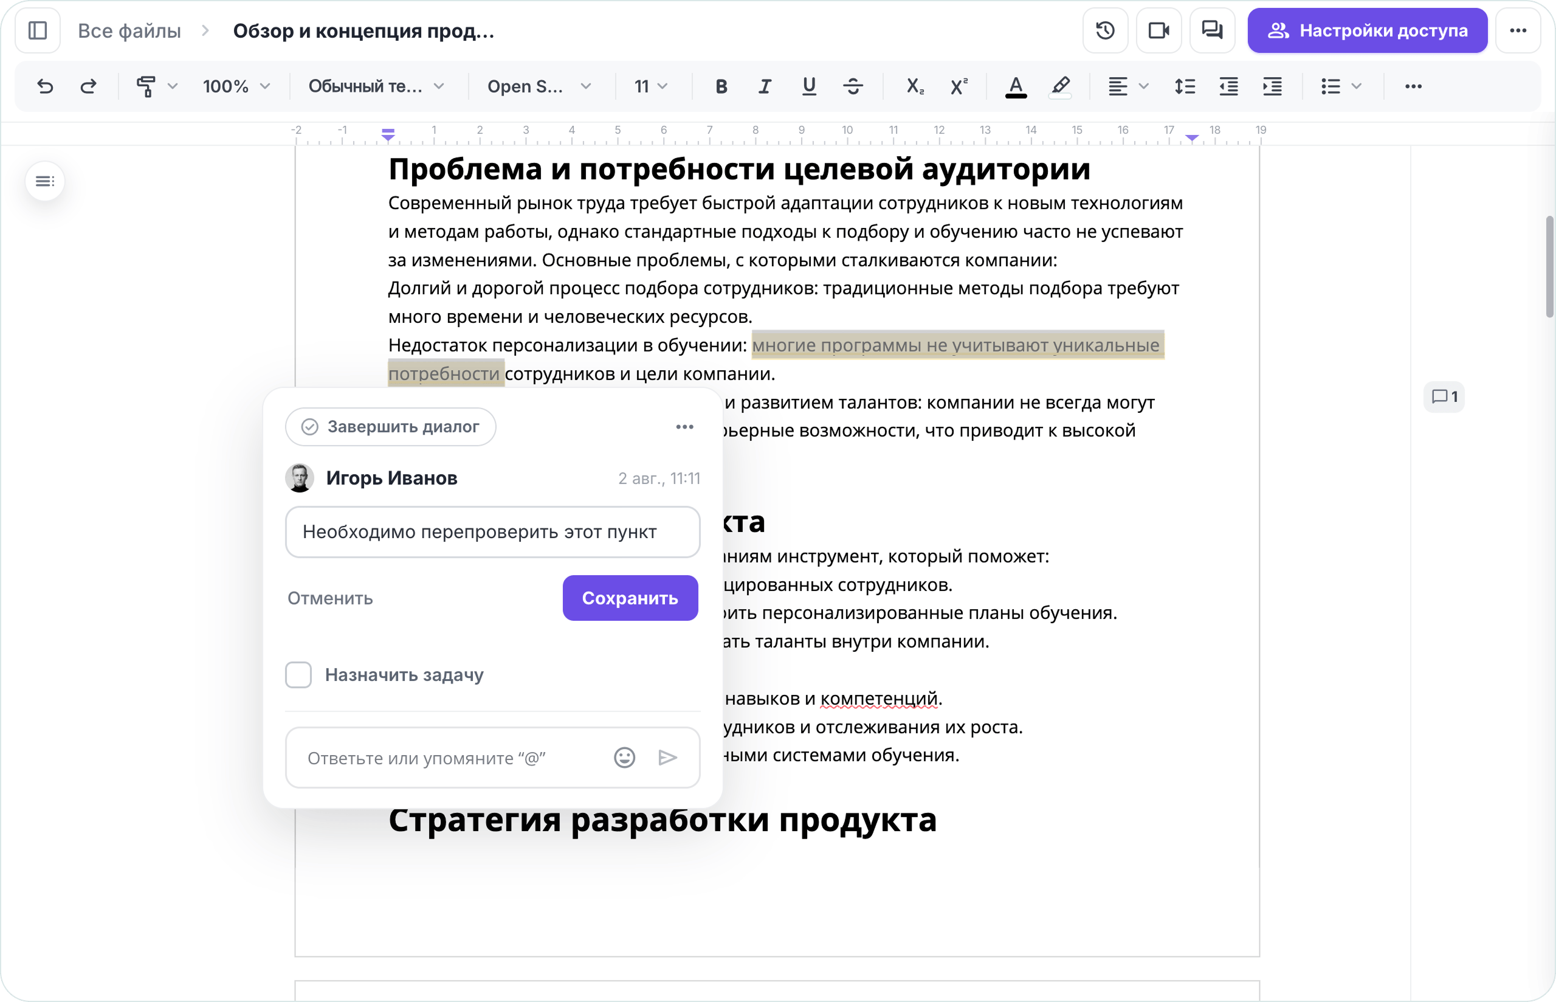Open font size 11 dropdown
This screenshot has width=1556, height=1002.
tap(652, 86)
